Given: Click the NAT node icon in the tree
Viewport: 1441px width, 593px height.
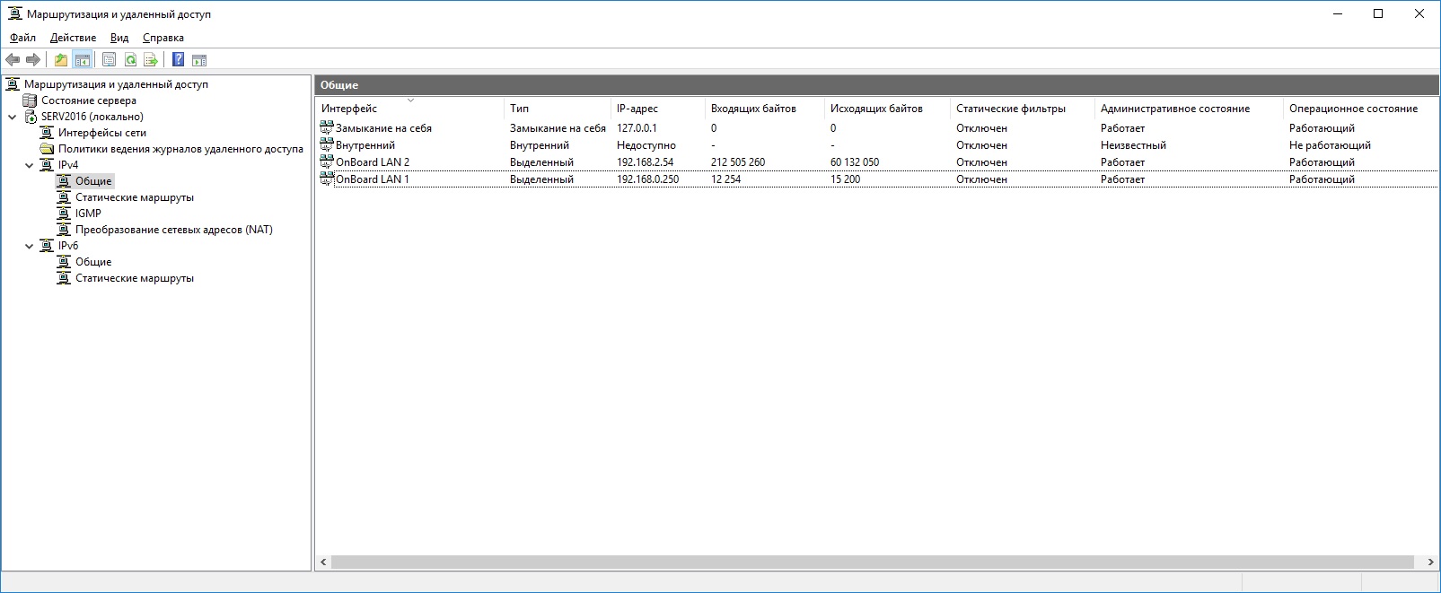Looking at the screenshot, I should click(x=64, y=230).
